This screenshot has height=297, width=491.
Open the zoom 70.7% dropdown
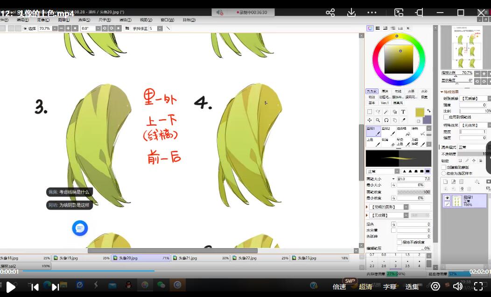pyautogui.click(x=55, y=28)
